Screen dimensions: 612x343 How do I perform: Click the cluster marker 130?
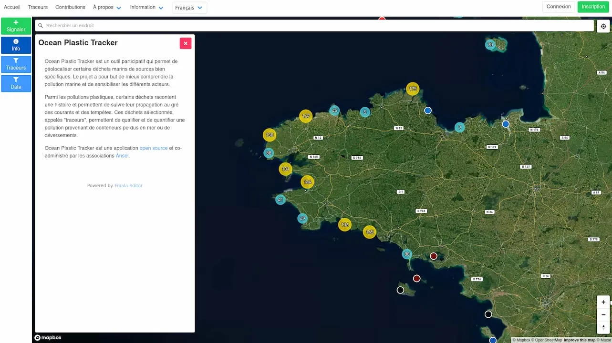(x=270, y=135)
